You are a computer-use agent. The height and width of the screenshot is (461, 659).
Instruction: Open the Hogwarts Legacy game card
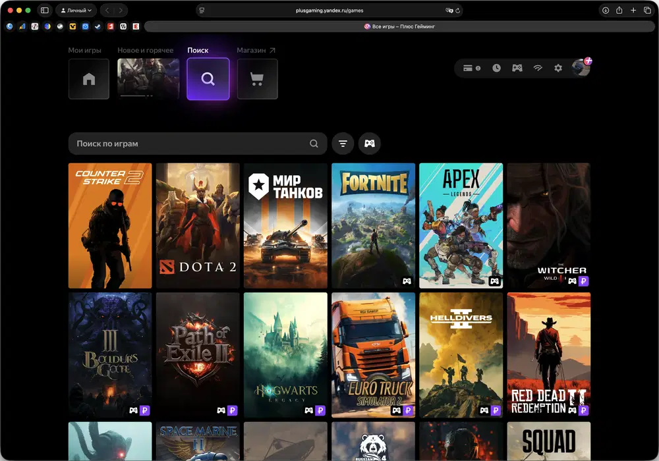[x=285, y=355]
